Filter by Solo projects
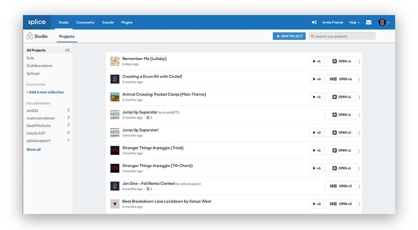418x230 pixels. (30, 58)
